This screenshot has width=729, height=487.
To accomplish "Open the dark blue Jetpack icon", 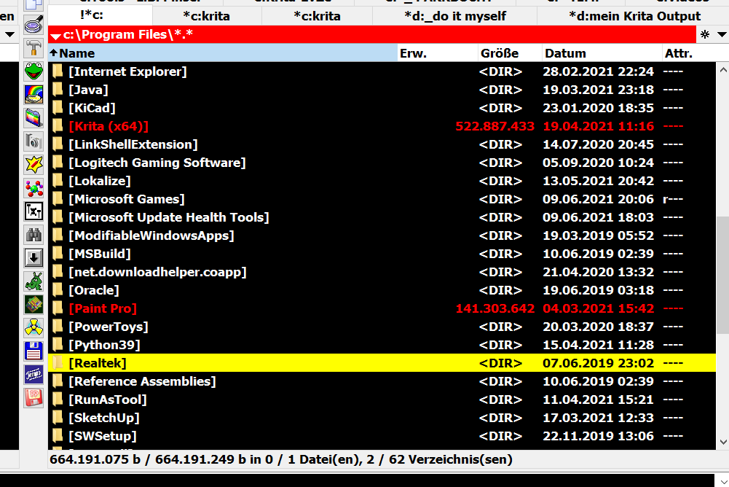I will click(34, 374).
